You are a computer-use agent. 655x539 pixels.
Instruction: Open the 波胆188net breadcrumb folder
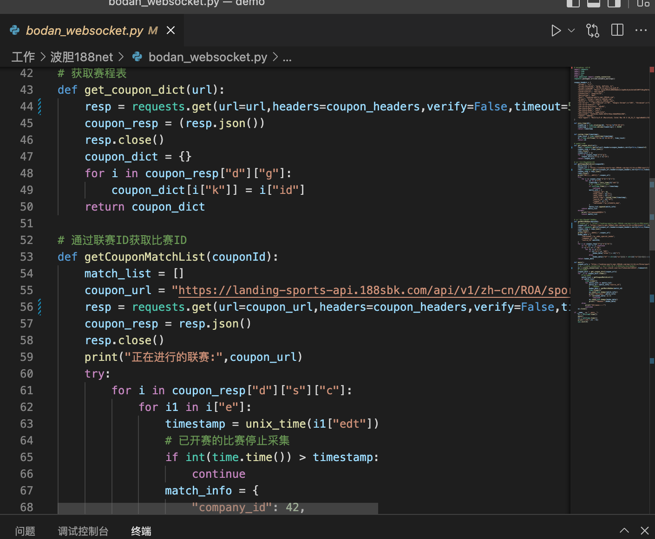click(82, 57)
